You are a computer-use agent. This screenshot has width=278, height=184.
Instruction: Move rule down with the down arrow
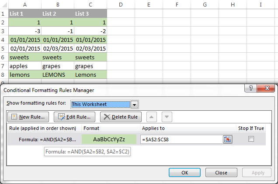pyautogui.click(x=167, y=117)
